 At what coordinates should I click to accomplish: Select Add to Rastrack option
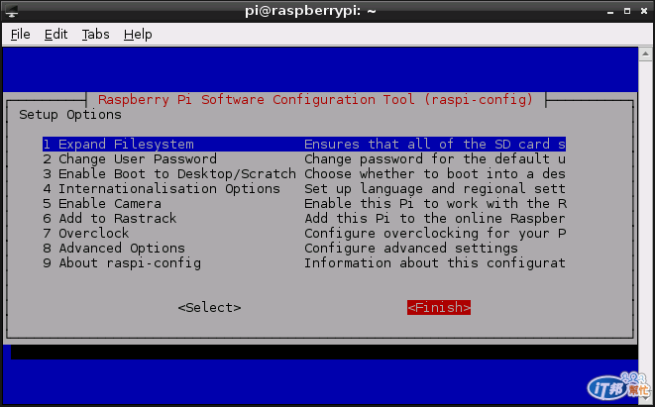point(303,218)
